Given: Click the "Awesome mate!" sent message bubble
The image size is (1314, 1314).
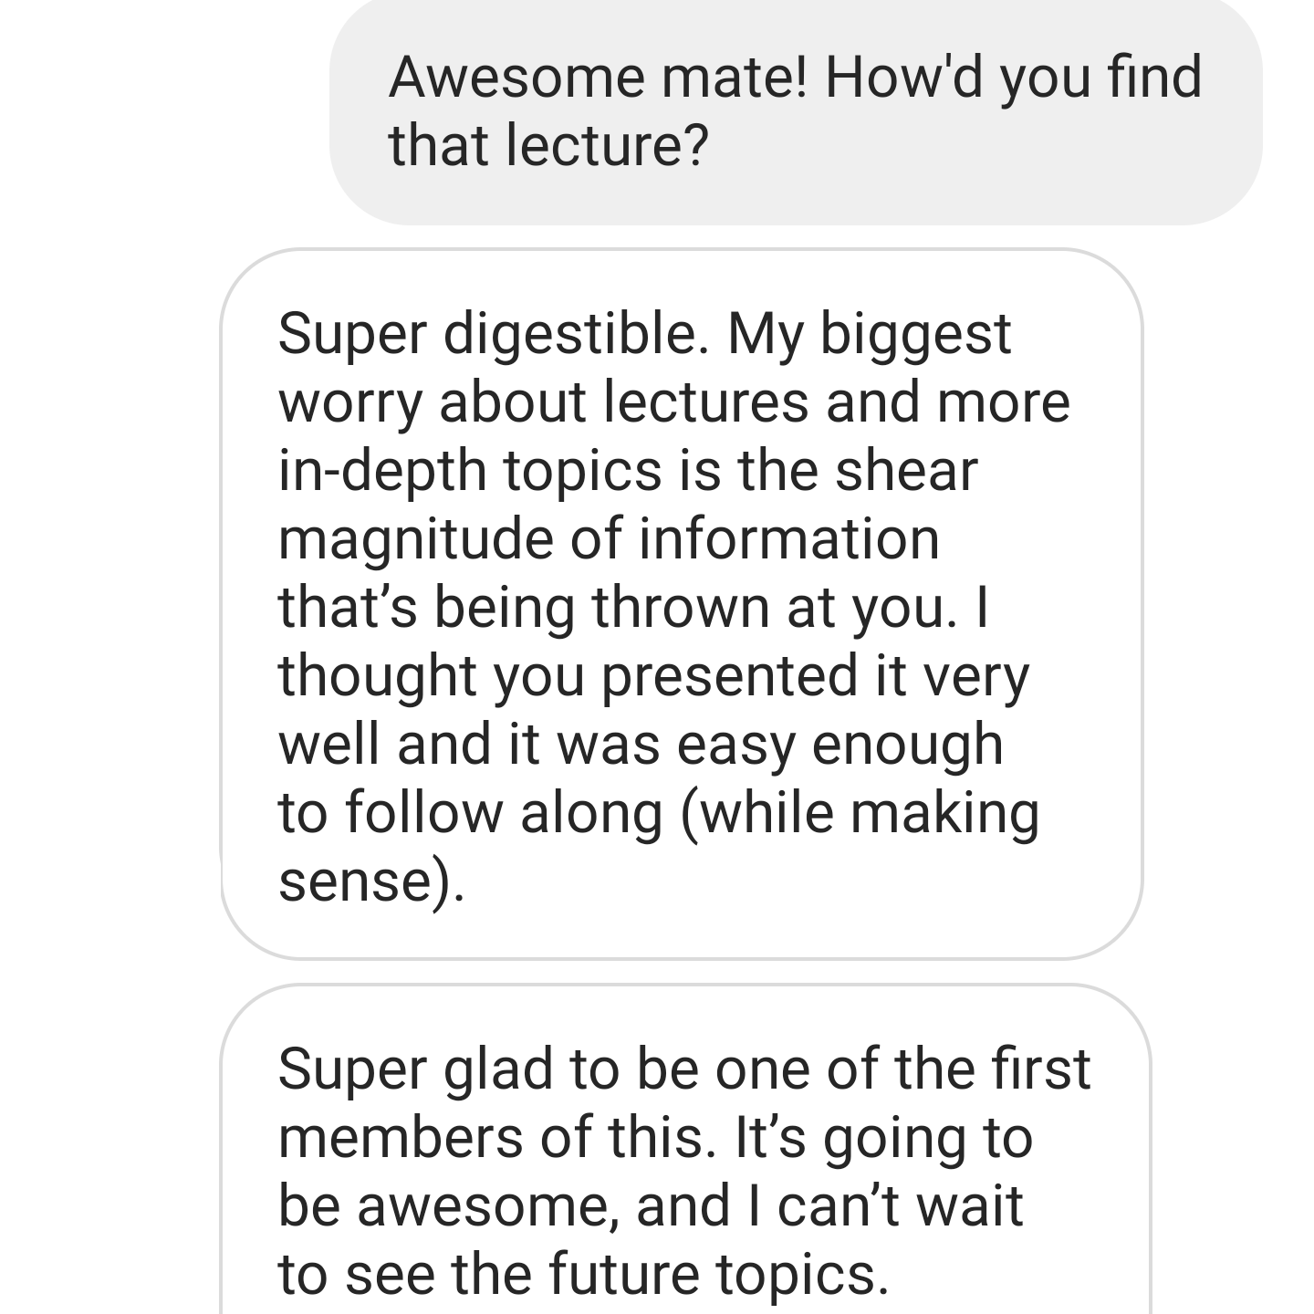Looking at the screenshot, I should pos(794,109).
